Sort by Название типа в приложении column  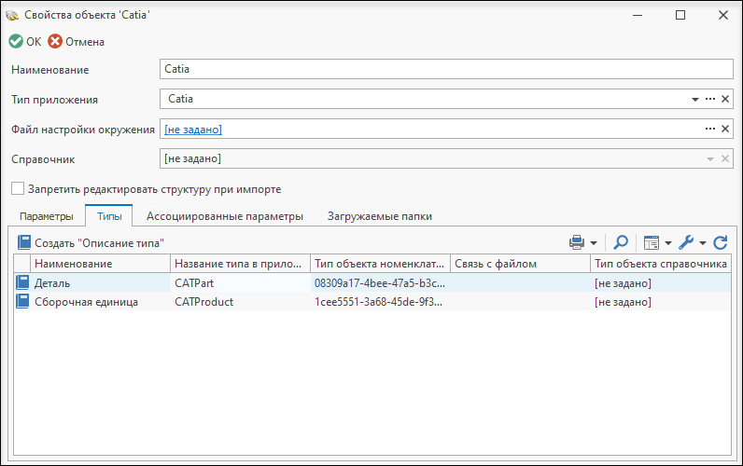pos(240,264)
